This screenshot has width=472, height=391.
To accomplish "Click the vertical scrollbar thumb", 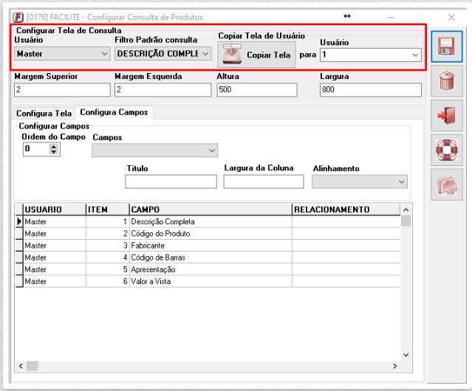I will (x=406, y=221).
